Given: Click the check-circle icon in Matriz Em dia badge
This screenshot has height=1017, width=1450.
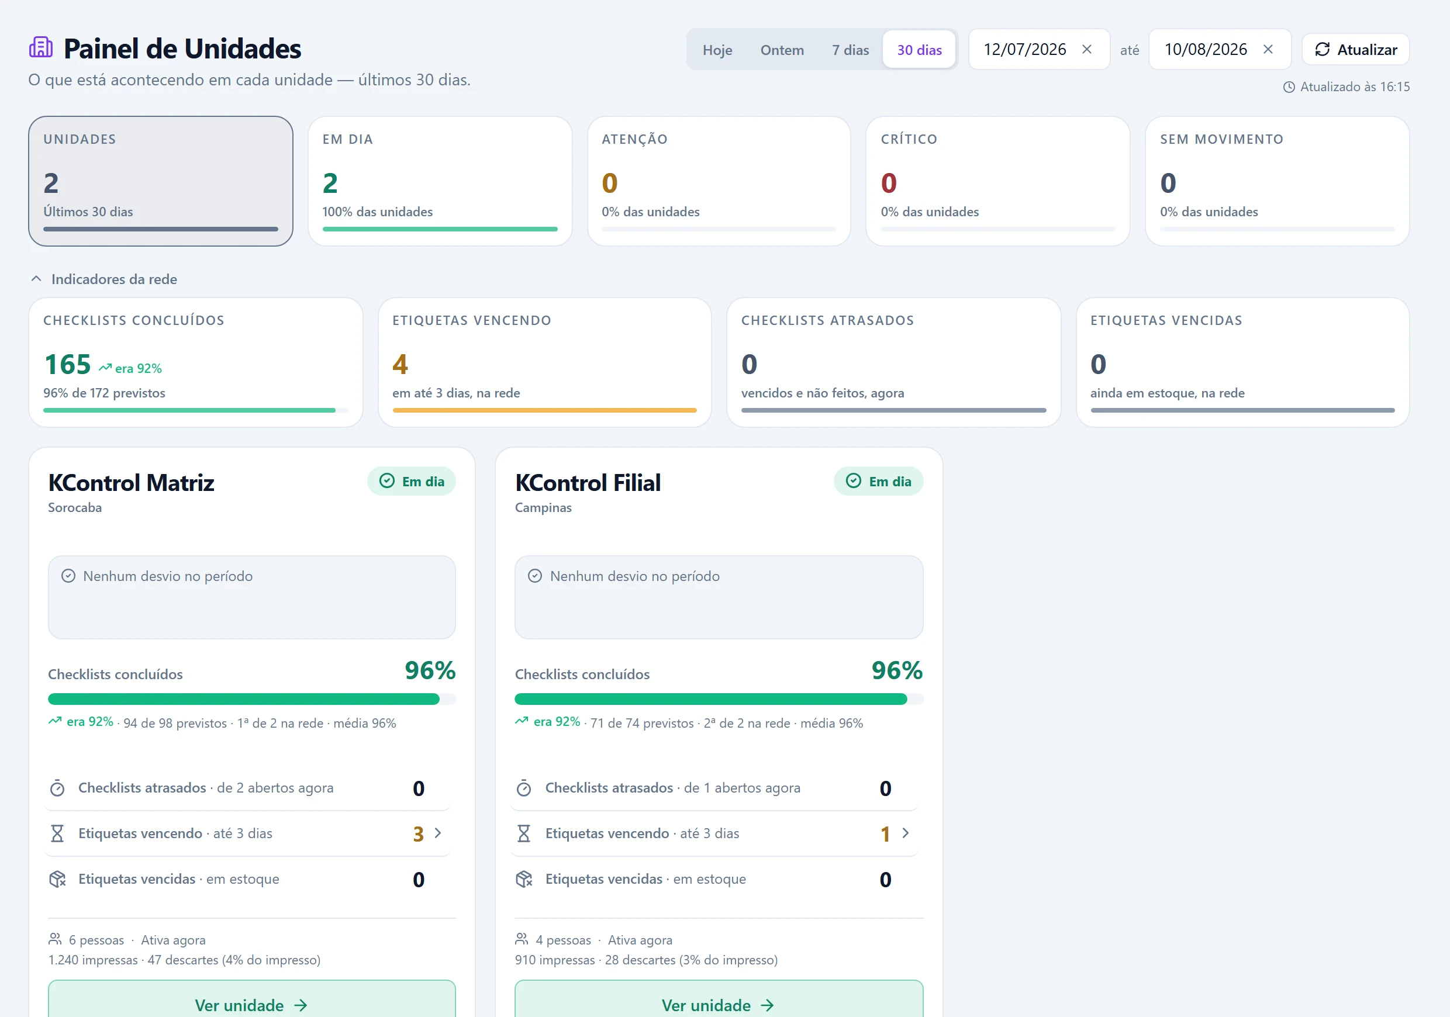Looking at the screenshot, I should tap(387, 481).
